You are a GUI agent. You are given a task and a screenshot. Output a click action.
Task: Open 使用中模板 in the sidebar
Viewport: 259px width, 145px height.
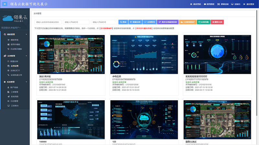click(14, 44)
